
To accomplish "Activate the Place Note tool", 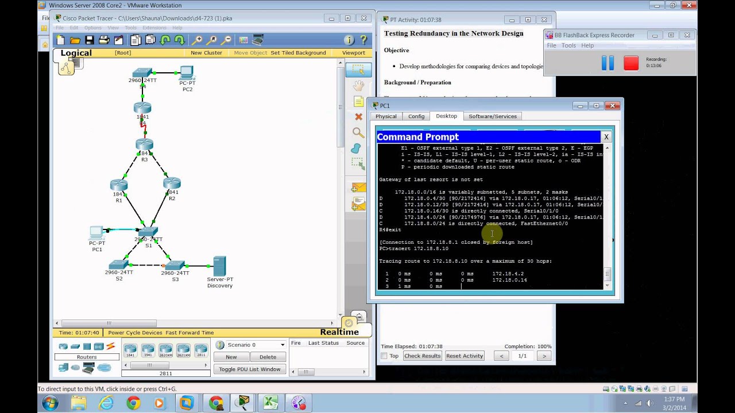I will pos(358,102).
